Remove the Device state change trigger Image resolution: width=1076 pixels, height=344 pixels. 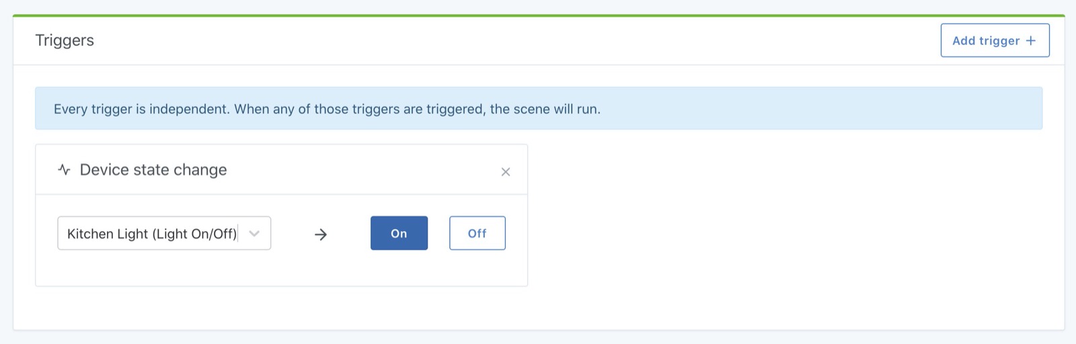click(506, 172)
